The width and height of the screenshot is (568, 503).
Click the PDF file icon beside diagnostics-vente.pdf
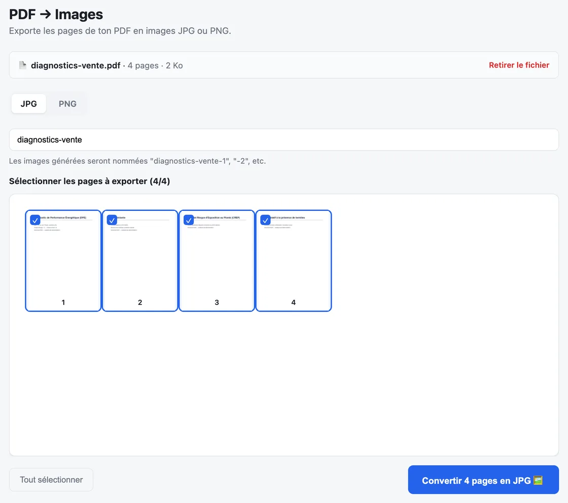(x=22, y=65)
